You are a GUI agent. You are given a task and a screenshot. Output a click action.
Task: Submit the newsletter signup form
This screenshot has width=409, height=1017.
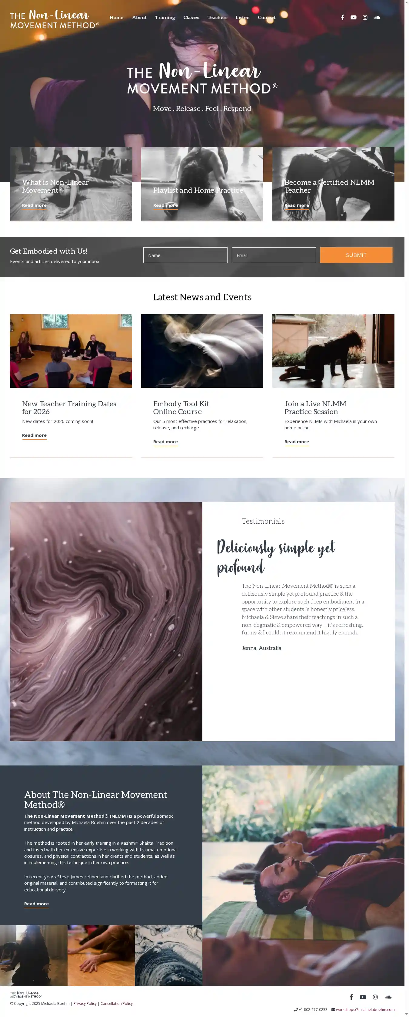coord(356,255)
